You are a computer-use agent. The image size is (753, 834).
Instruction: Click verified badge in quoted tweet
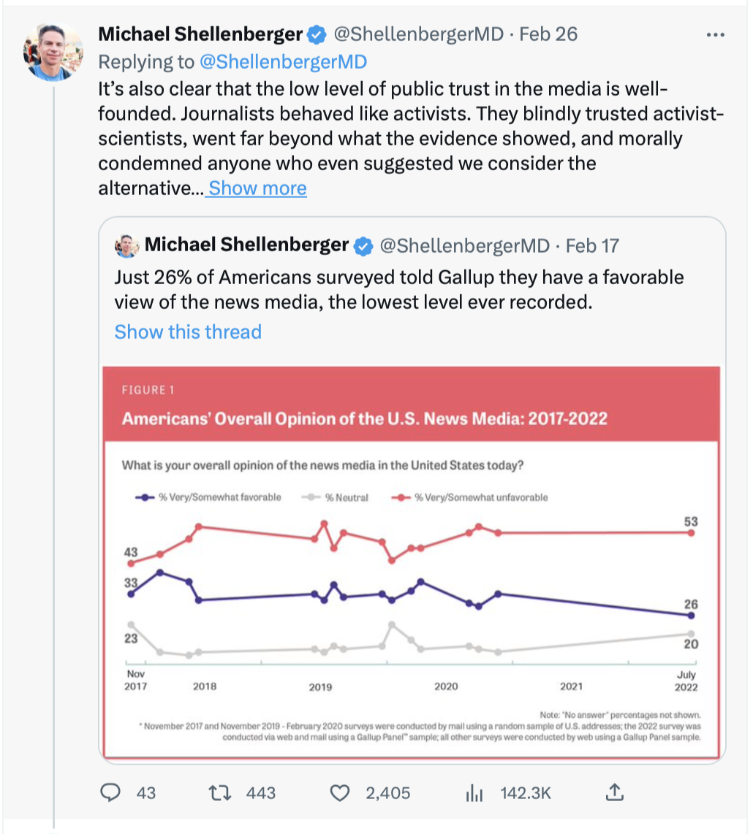point(363,246)
